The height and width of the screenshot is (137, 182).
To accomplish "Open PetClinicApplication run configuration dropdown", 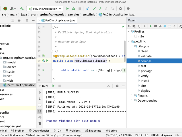I will tap(45, 9).
